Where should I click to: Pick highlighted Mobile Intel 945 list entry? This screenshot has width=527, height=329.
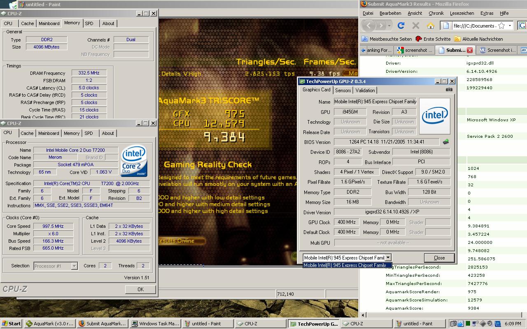click(x=347, y=265)
